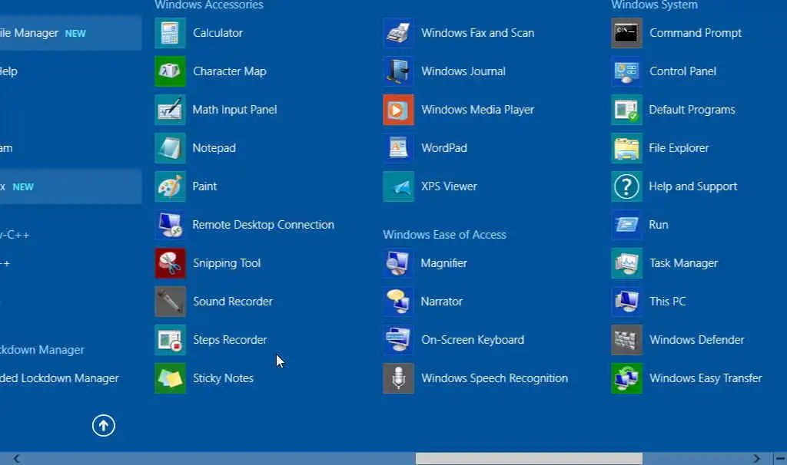Launch the Paint palette icon
Screen dimensions: 787x465
[x=170, y=186]
